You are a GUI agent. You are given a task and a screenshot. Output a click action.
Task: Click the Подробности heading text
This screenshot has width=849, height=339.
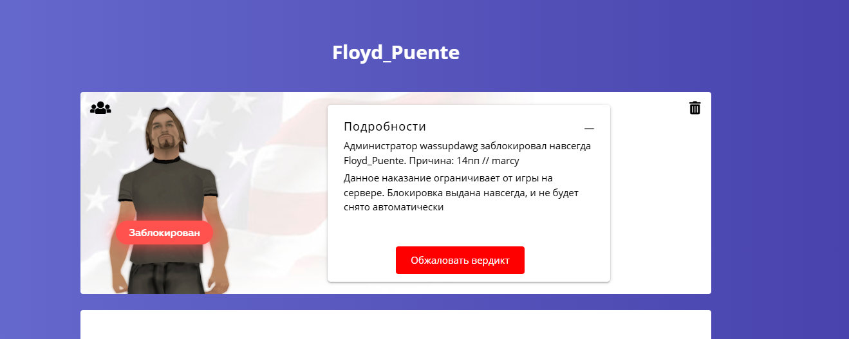(x=385, y=127)
